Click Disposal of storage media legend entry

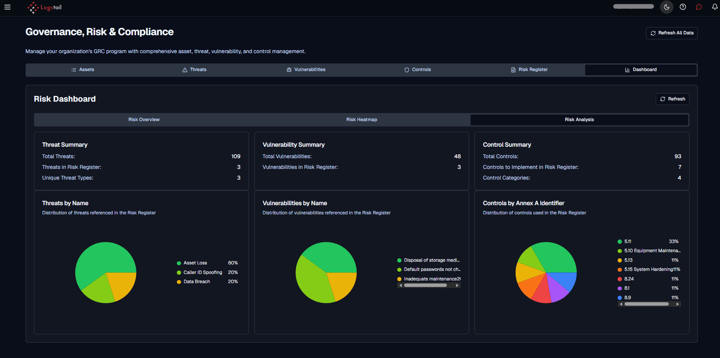pyautogui.click(x=429, y=260)
